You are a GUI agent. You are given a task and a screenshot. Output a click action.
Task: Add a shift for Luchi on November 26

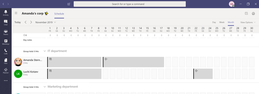224,74
